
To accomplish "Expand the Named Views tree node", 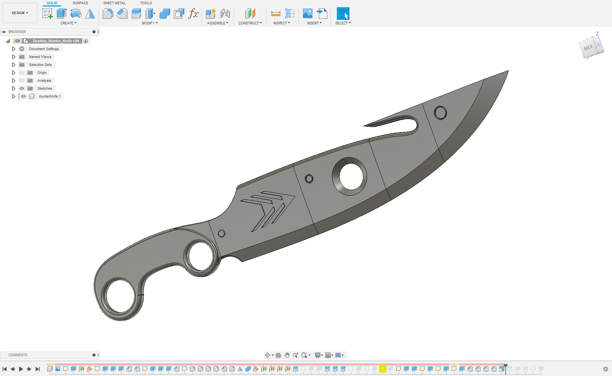I will coord(14,57).
